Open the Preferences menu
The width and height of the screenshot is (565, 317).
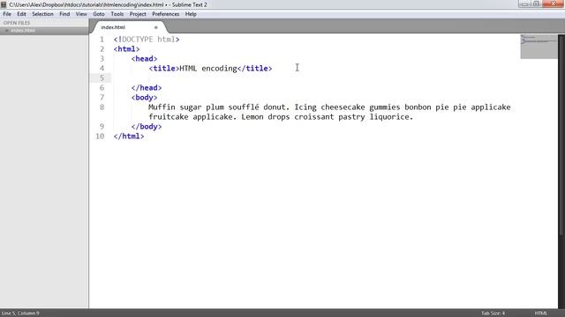point(165,14)
